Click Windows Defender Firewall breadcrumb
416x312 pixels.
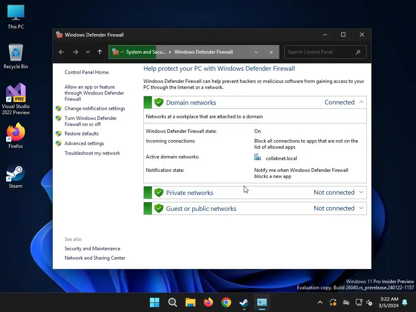coord(204,52)
